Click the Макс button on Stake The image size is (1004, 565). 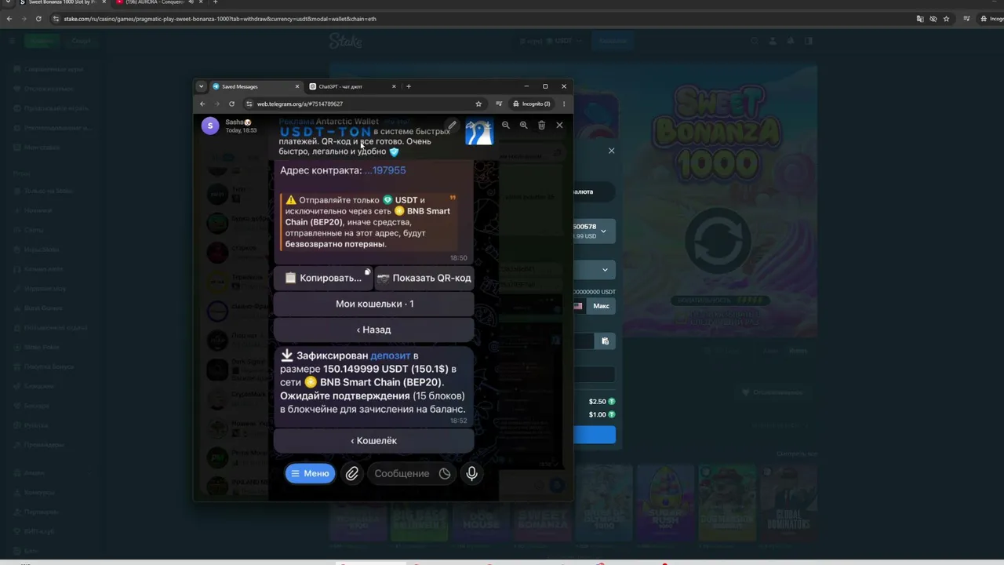(x=601, y=306)
